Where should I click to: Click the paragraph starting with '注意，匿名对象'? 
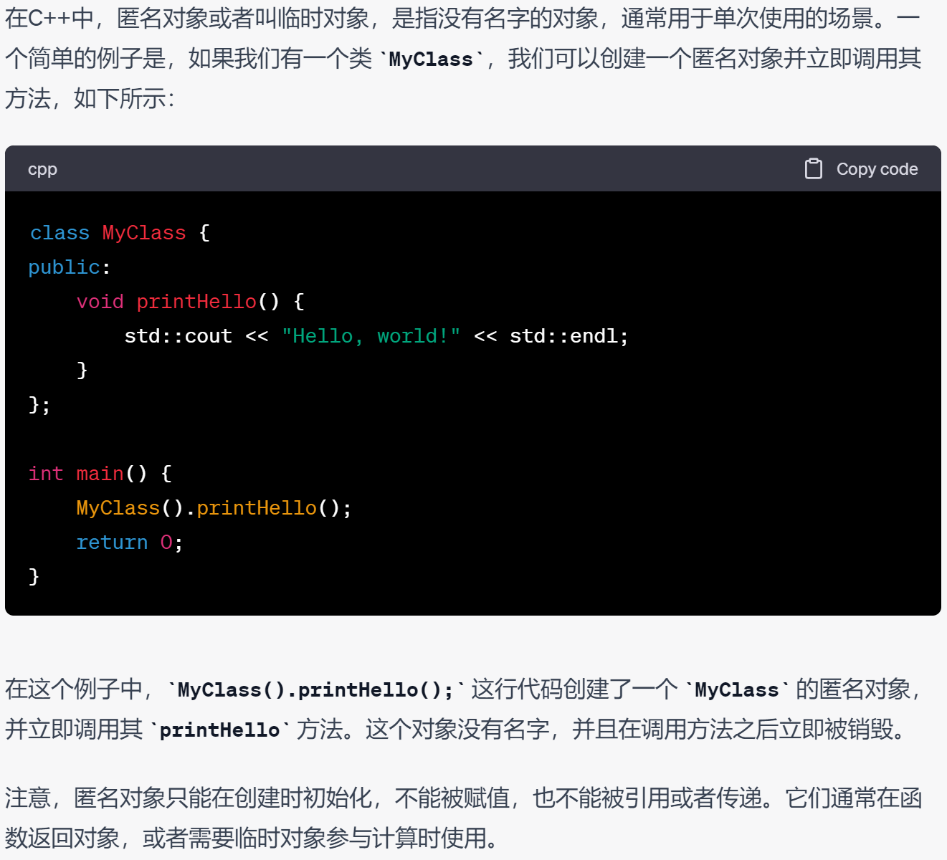click(x=464, y=818)
